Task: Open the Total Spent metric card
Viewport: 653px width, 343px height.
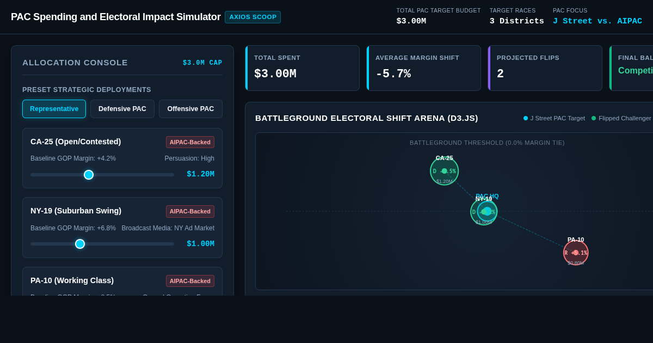Action: (x=303, y=68)
